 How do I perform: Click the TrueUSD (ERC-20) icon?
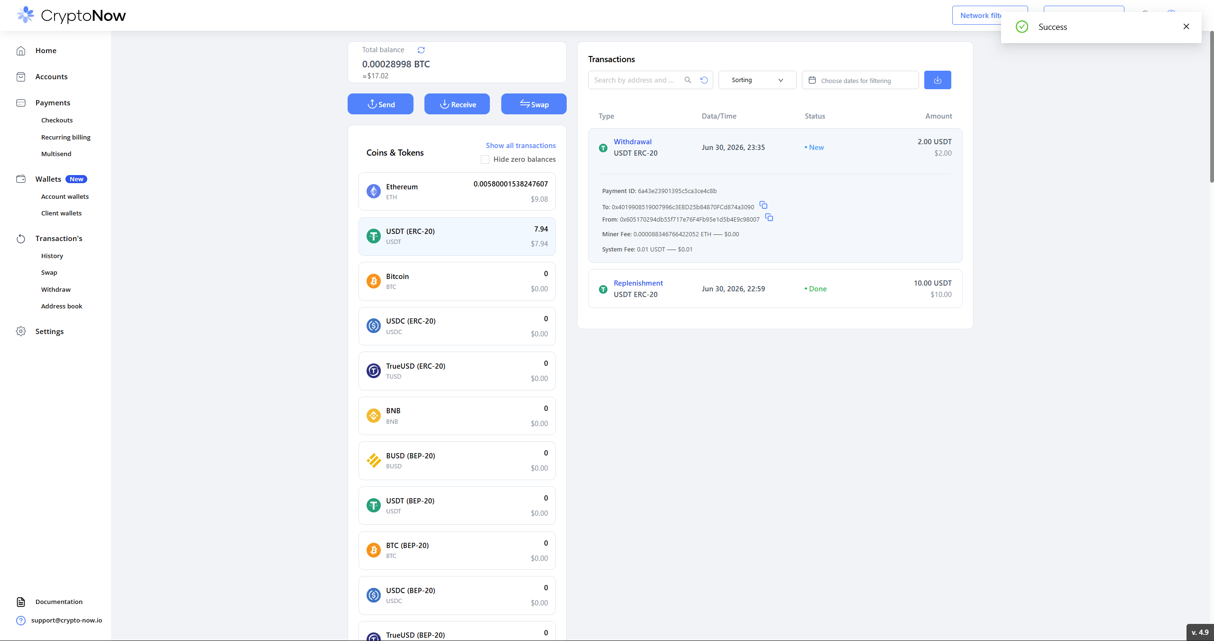(x=374, y=371)
